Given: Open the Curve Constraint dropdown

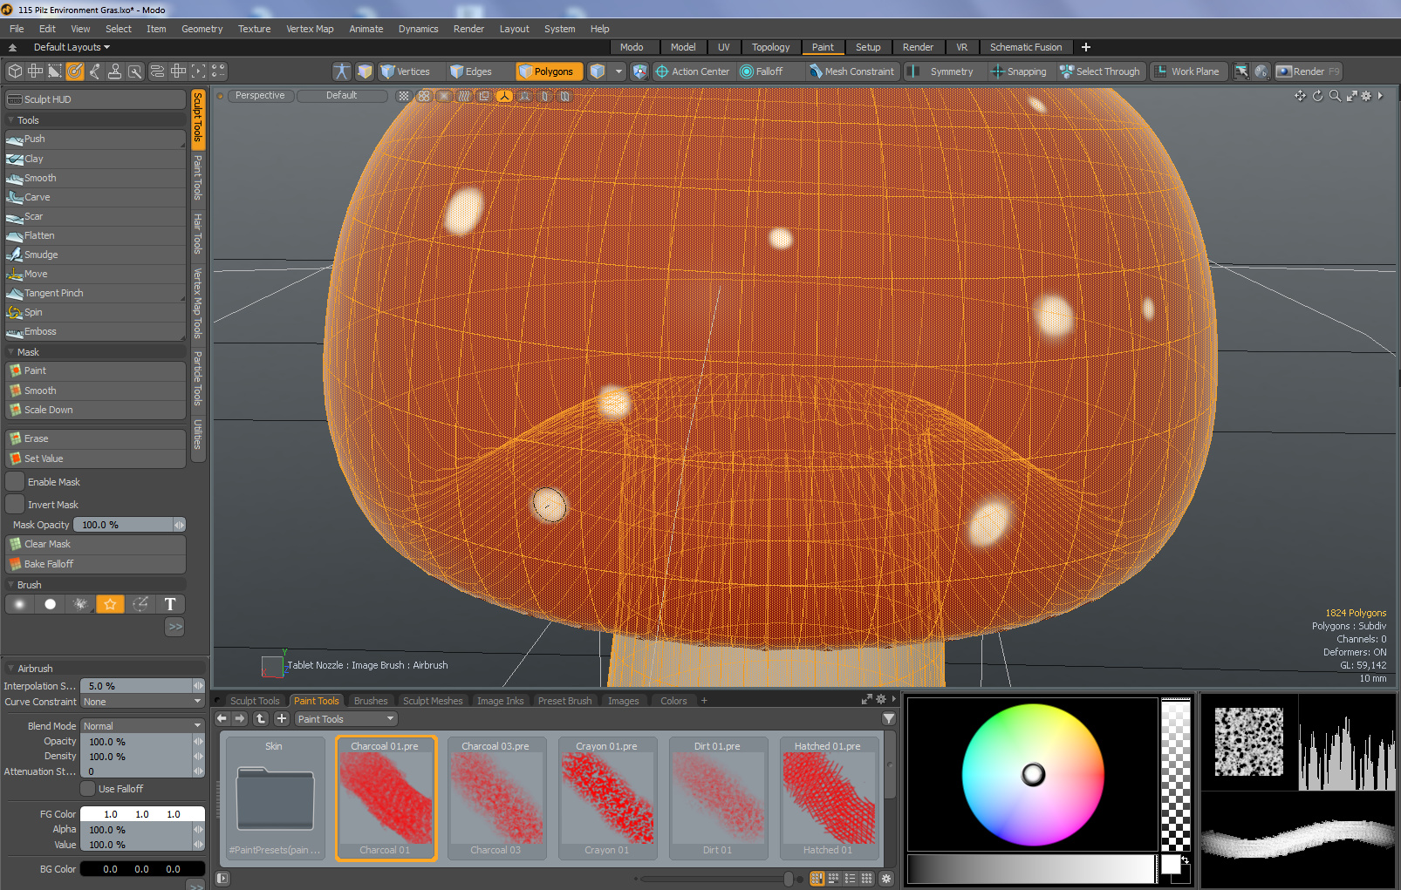Looking at the screenshot, I should [142, 702].
